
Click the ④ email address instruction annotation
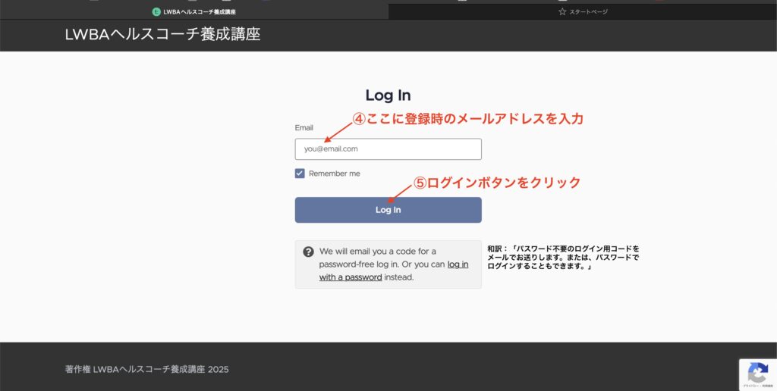[x=467, y=119]
